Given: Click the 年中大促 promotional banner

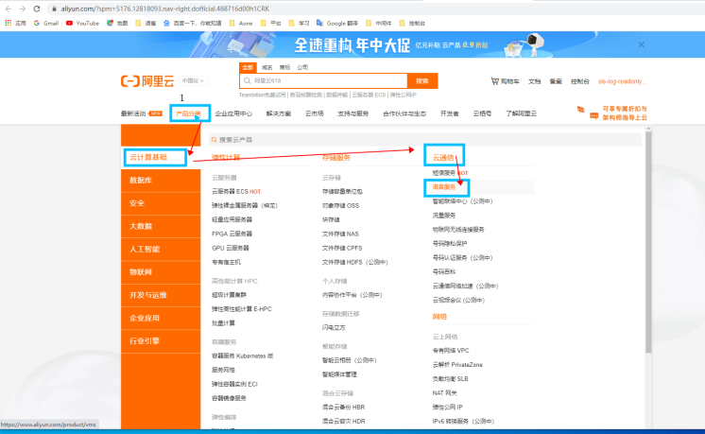Looking at the screenshot, I should [352, 44].
